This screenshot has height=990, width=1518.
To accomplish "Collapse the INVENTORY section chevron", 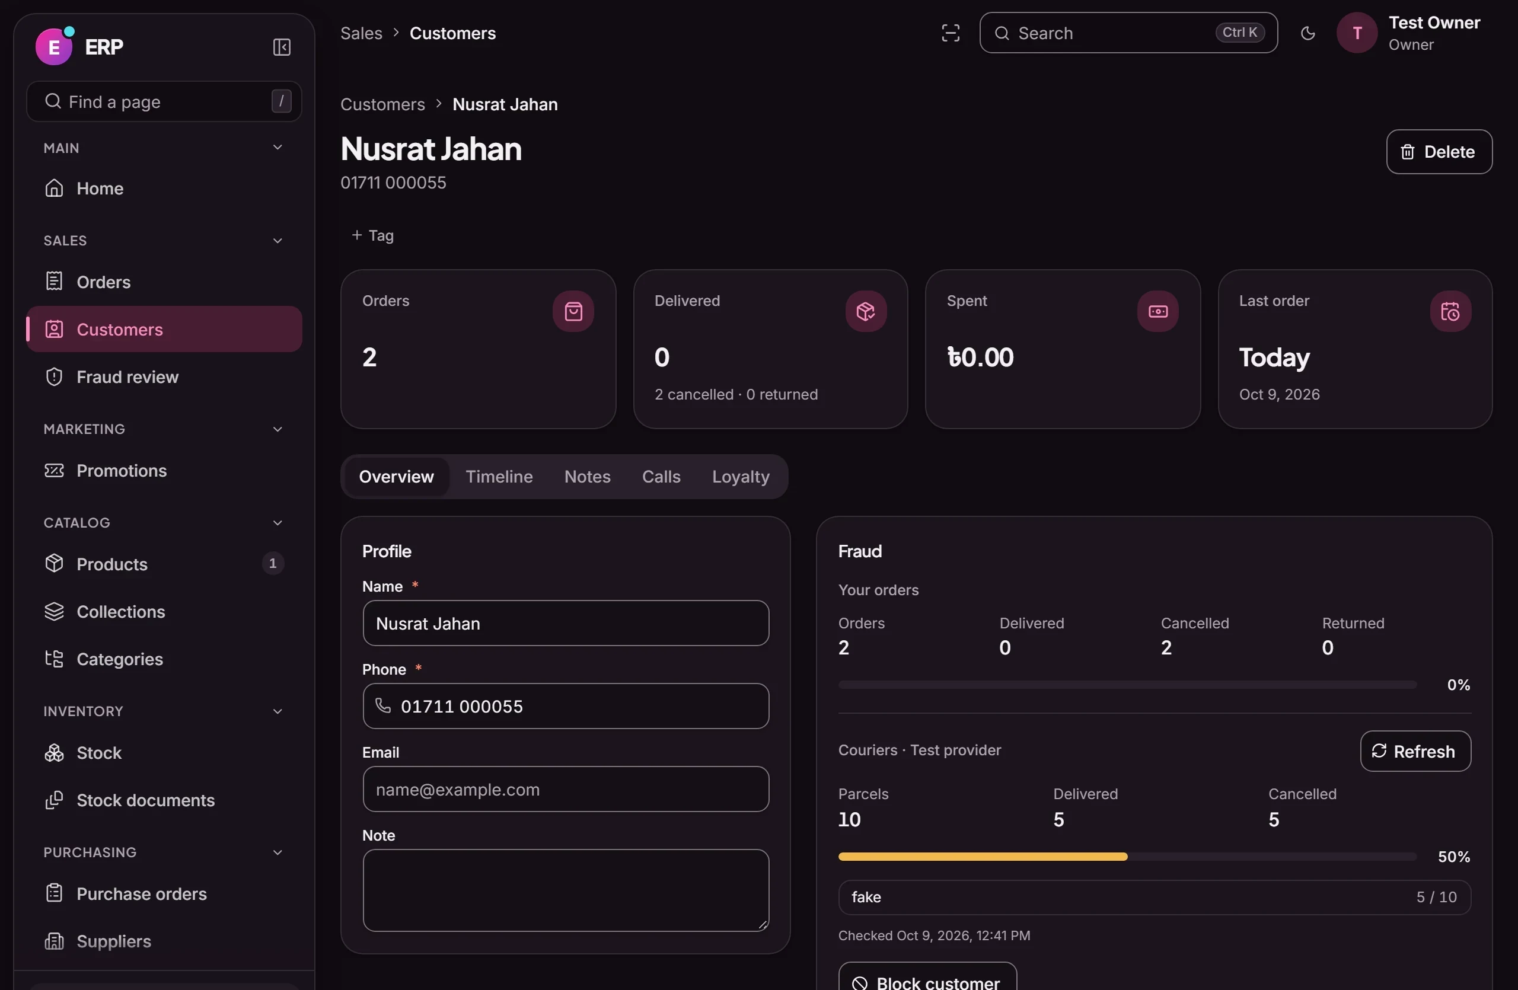I will 278,712.
